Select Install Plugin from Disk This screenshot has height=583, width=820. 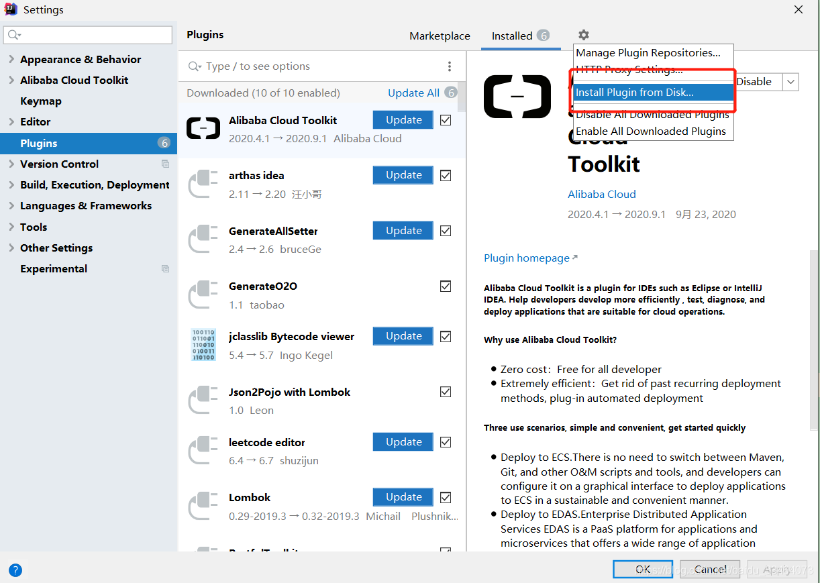tap(653, 93)
